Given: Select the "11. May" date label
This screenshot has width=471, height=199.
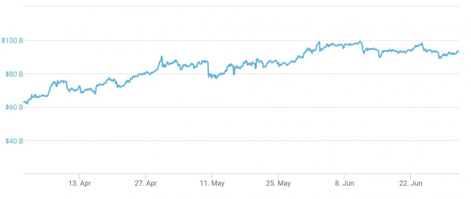Looking at the screenshot, I should (x=212, y=183).
